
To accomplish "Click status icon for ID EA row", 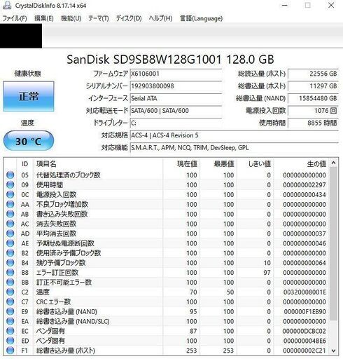I will tap(10, 321).
